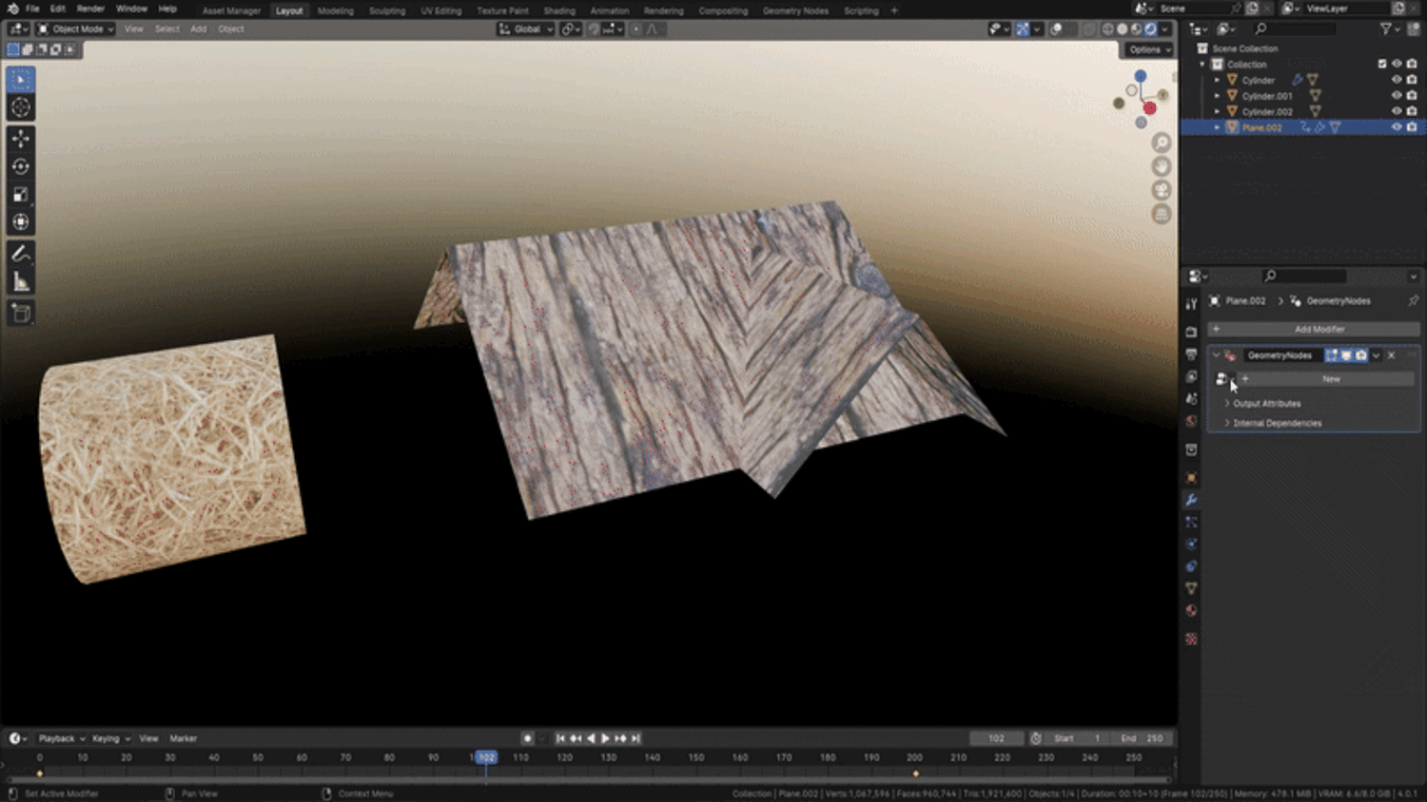This screenshot has height=802, width=1427.
Task: Open the Object Mode dropdown
Action: pos(76,29)
